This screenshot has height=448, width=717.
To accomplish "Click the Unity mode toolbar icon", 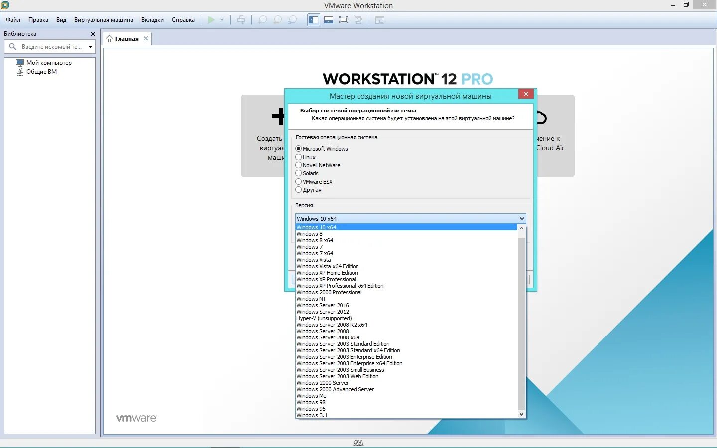I will tap(359, 20).
